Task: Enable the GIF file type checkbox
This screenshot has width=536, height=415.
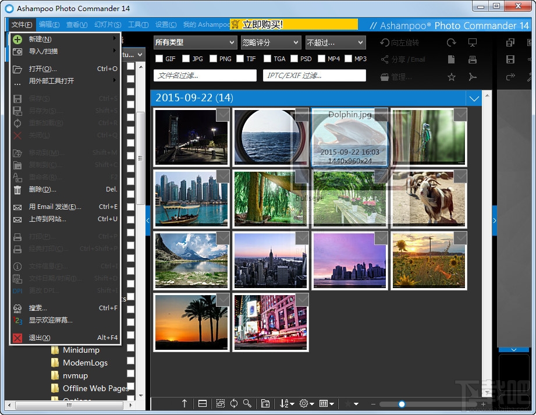Action: [159, 59]
